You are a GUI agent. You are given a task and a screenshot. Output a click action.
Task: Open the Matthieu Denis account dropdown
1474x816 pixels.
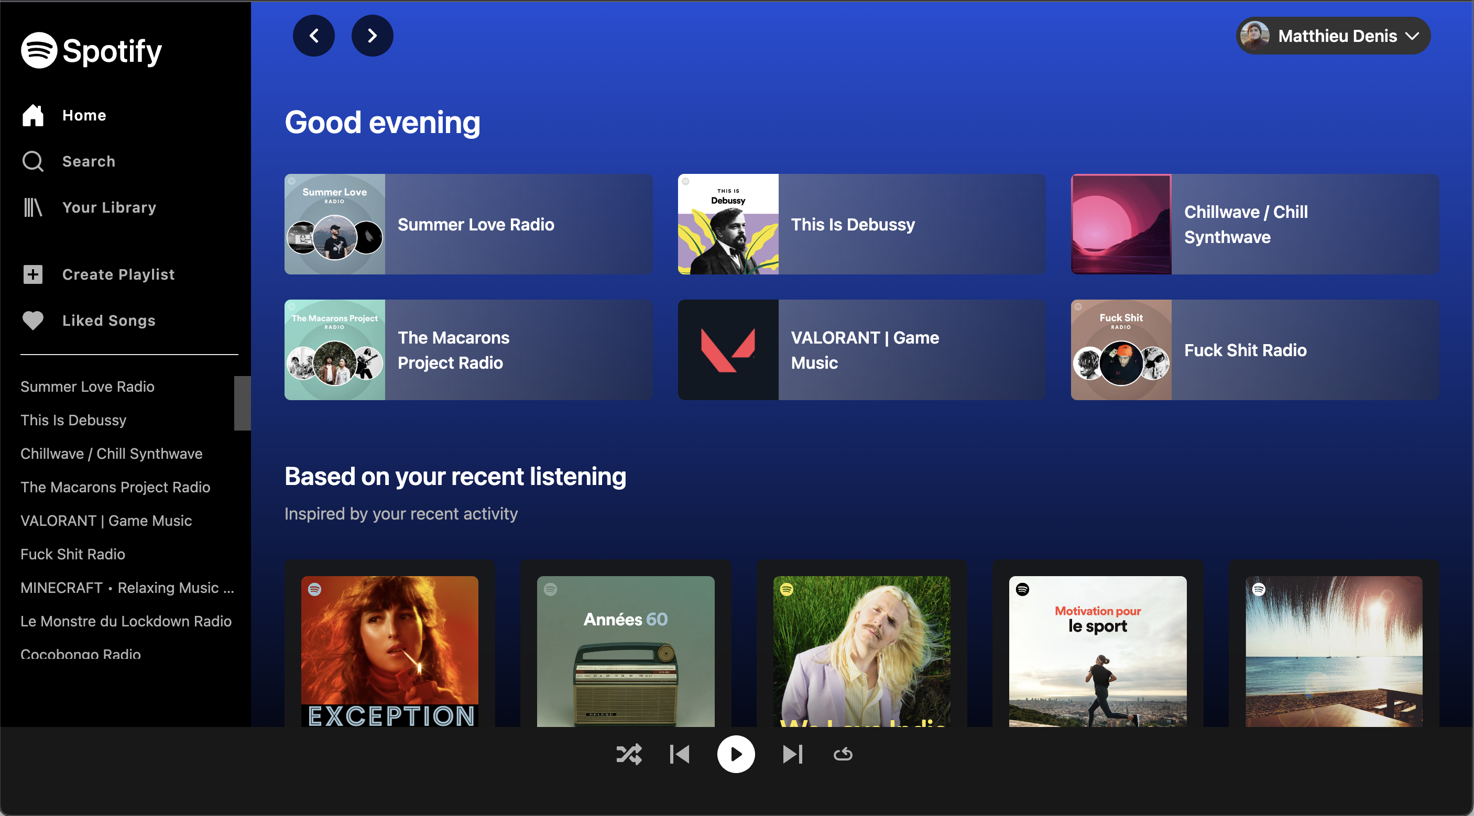1333,36
